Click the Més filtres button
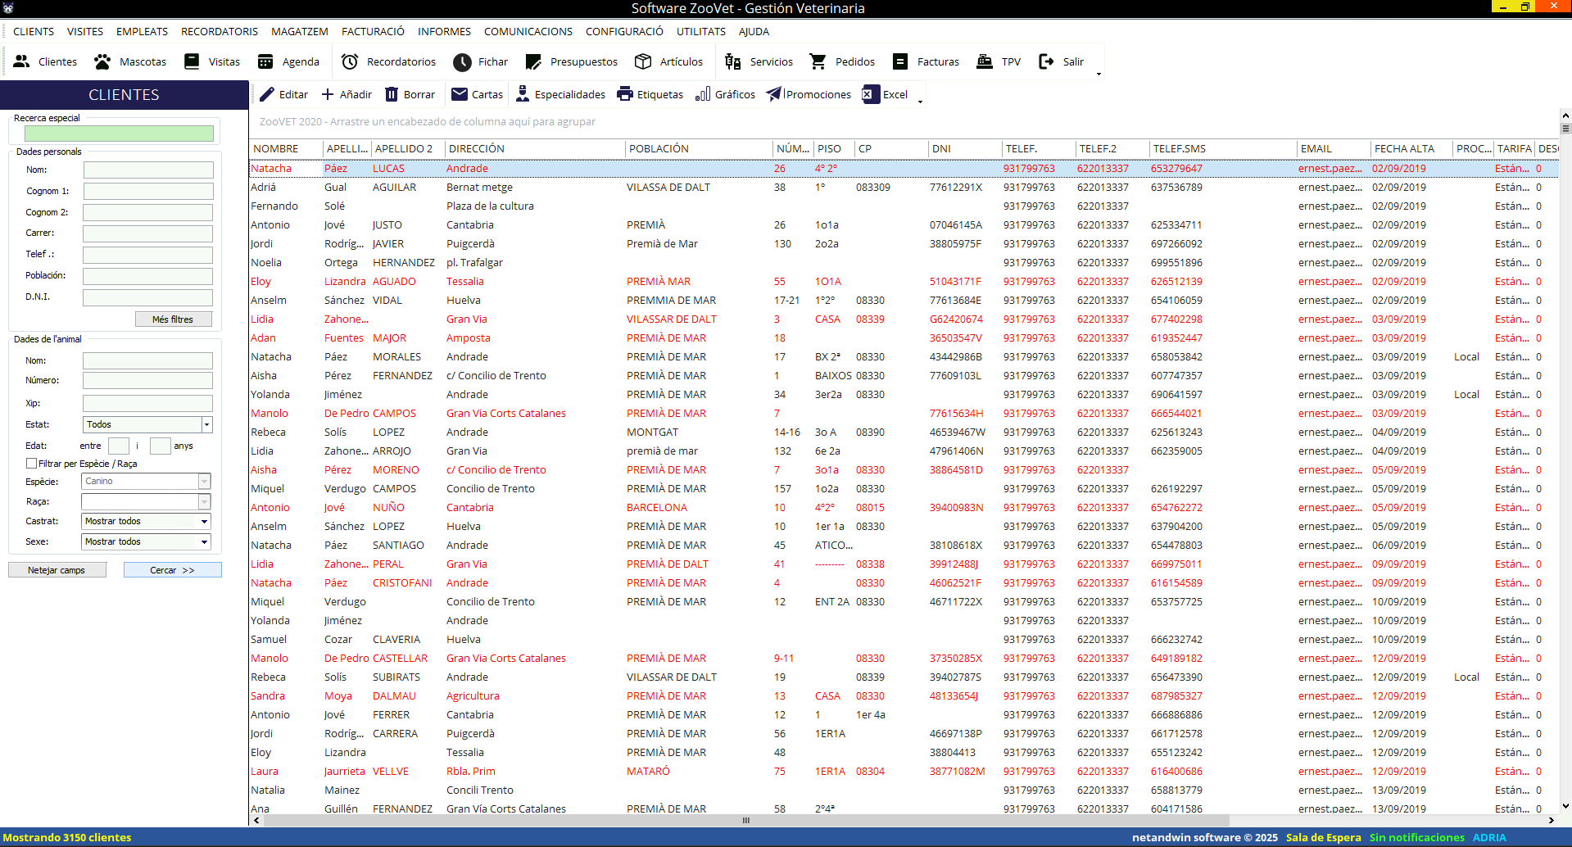 point(173,319)
